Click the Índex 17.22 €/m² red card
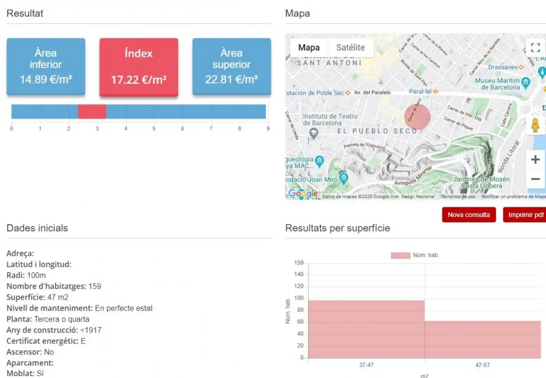Image resolution: width=546 pixels, height=378 pixels. tap(139, 67)
